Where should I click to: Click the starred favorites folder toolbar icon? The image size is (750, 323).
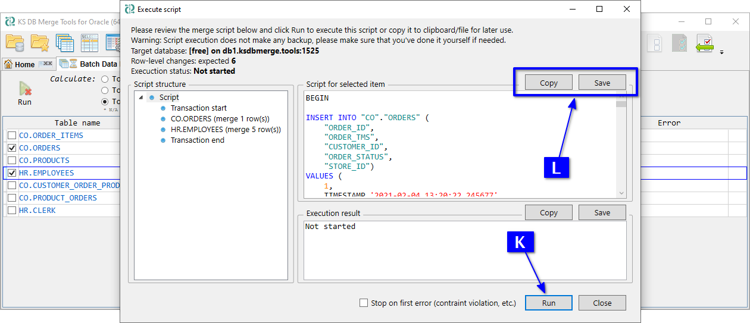click(x=40, y=43)
